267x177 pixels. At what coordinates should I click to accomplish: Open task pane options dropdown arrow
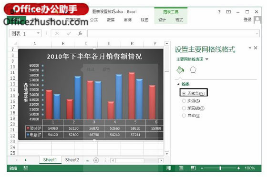click(250, 48)
